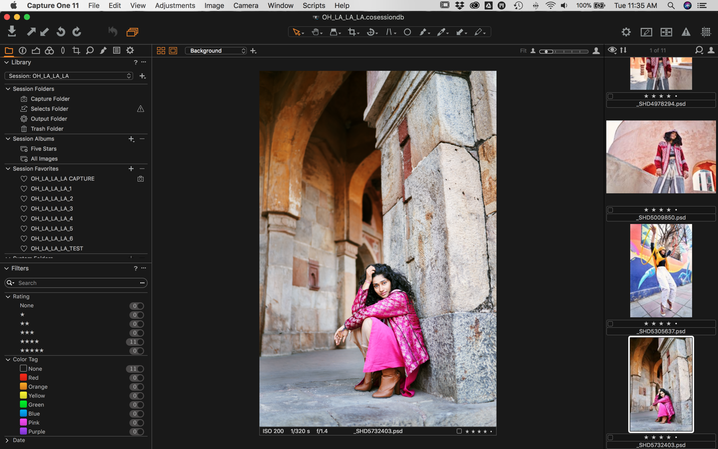Remove a Session Favorite with minus

click(142, 169)
